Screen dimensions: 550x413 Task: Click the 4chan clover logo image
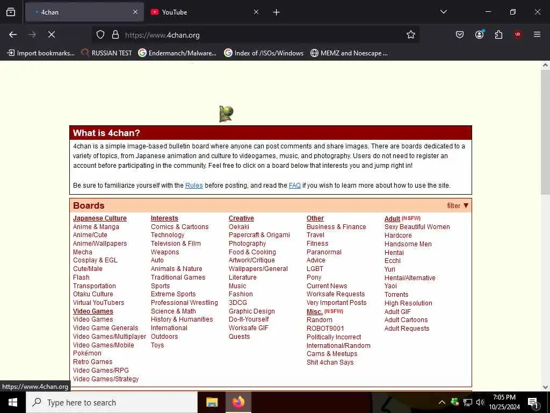pyautogui.click(x=226, y=114)
